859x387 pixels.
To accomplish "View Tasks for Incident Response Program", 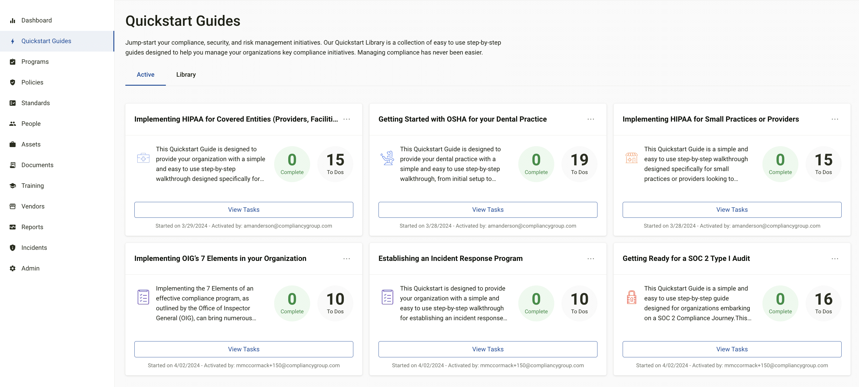I will [487, 349].
